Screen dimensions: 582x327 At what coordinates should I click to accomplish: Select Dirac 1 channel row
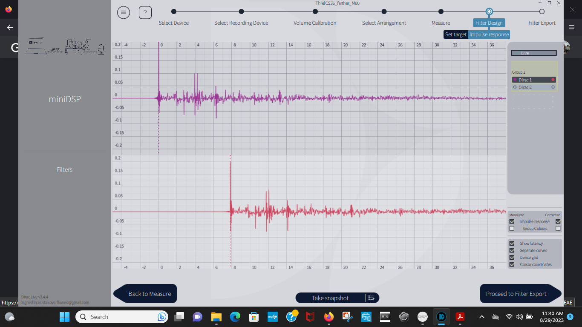(x=534, y=80)
